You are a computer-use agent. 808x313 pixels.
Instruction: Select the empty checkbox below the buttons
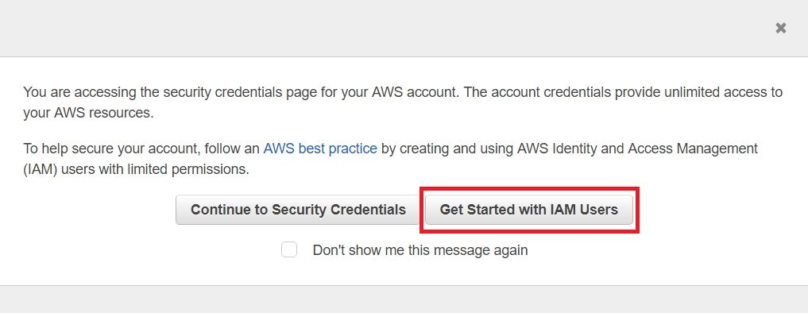[x=289, y=249]
